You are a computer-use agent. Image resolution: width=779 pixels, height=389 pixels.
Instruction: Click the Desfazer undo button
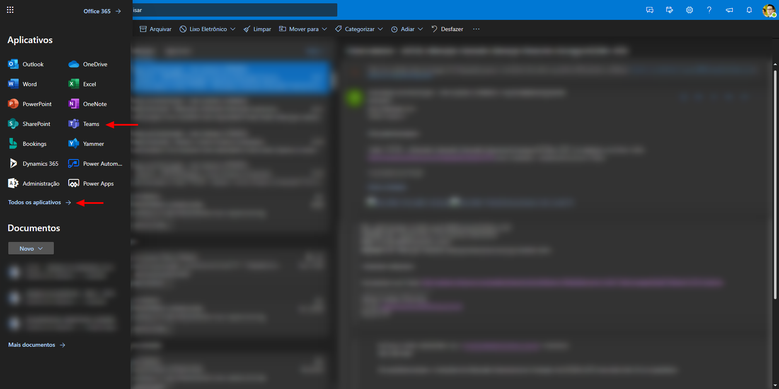[x=447, y=29]
